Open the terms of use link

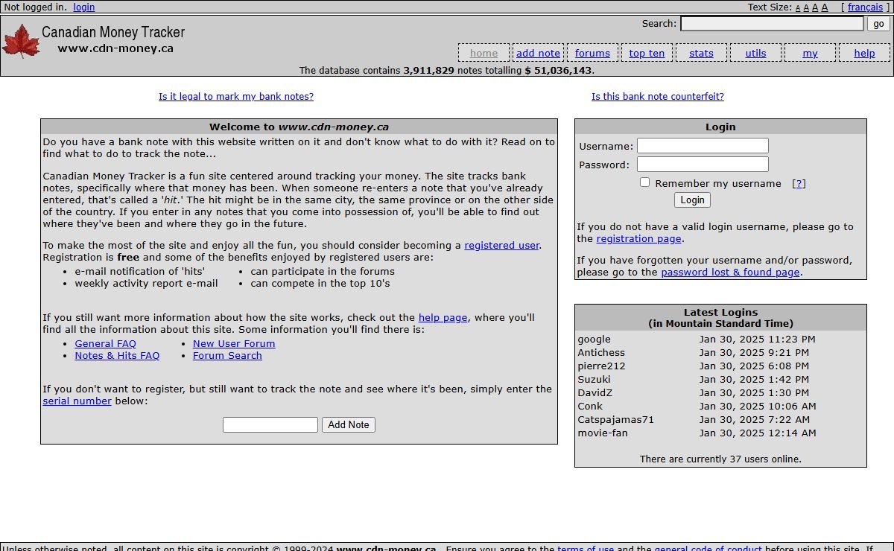pyautogui.click(x=586, y=548)
